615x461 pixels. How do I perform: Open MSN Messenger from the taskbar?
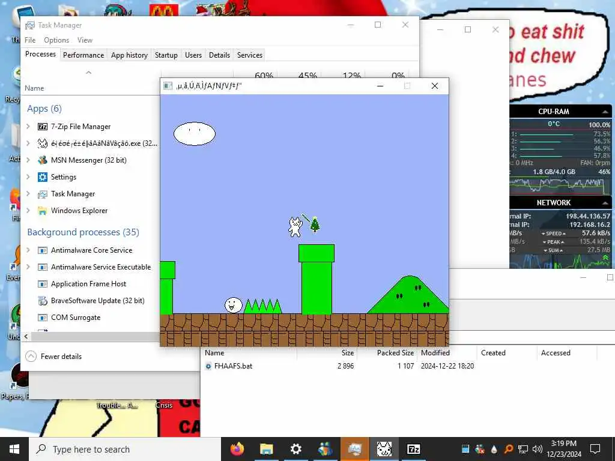click(x=325, y=449)
